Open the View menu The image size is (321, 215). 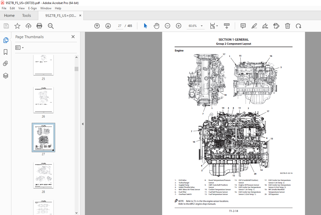pyautogui.click(x=21, y=8)
